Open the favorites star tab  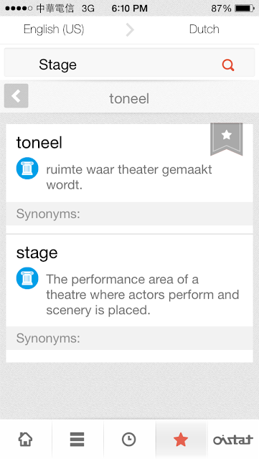181,440
